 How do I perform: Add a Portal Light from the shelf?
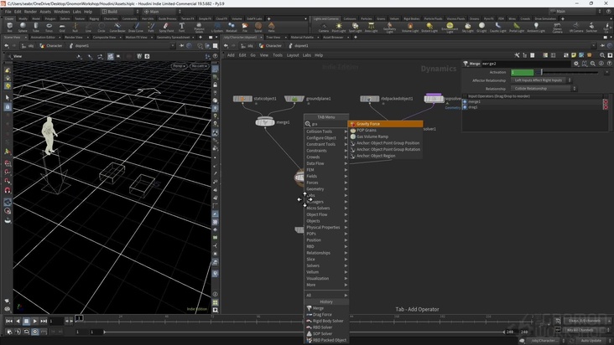pyautogui.click(x=517, y=27)
